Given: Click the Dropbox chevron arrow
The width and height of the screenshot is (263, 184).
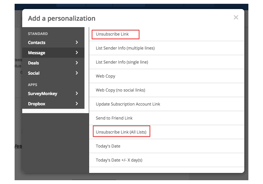Looking at the screenshot, I should coord(77,104).
